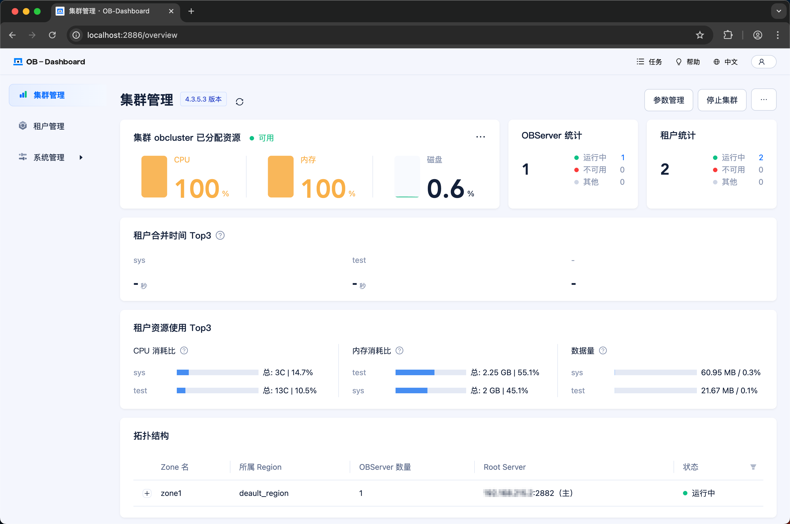Click 数据量 help icon
The height and width of the screenshot is (524, 790).
pos(603,350)
